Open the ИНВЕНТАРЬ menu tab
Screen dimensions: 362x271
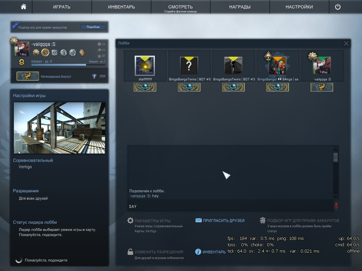(x=122, y=7)
